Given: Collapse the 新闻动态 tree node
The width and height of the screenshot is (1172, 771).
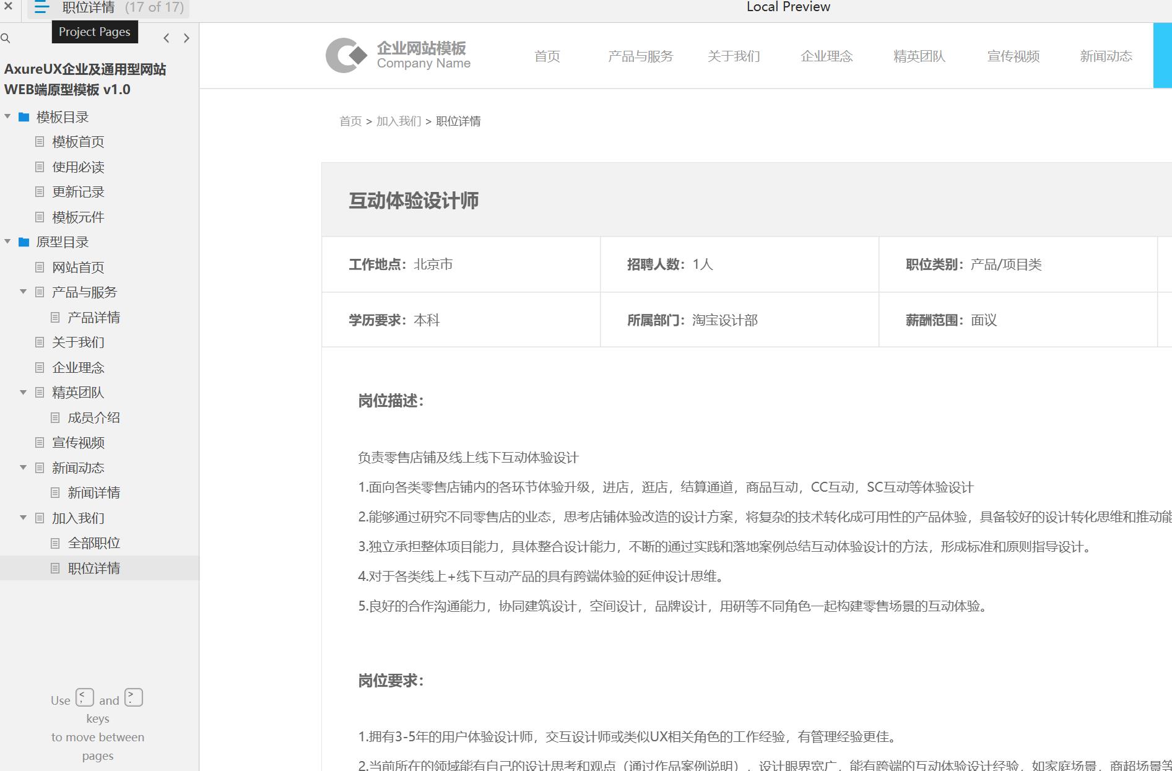Looking at the screenshot, I should click(x=23, y=468).
